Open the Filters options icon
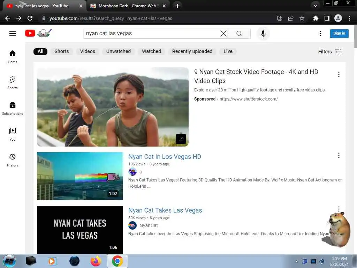 point(338,52)
